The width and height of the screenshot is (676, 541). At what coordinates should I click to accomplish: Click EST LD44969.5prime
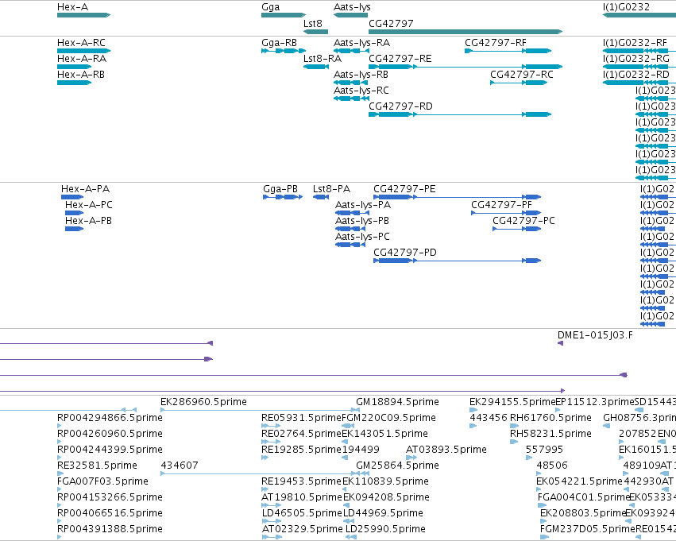tap(349, 522)
